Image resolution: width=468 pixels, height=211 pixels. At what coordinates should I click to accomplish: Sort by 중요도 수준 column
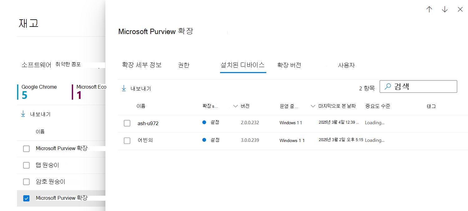(x=378, y=106)
